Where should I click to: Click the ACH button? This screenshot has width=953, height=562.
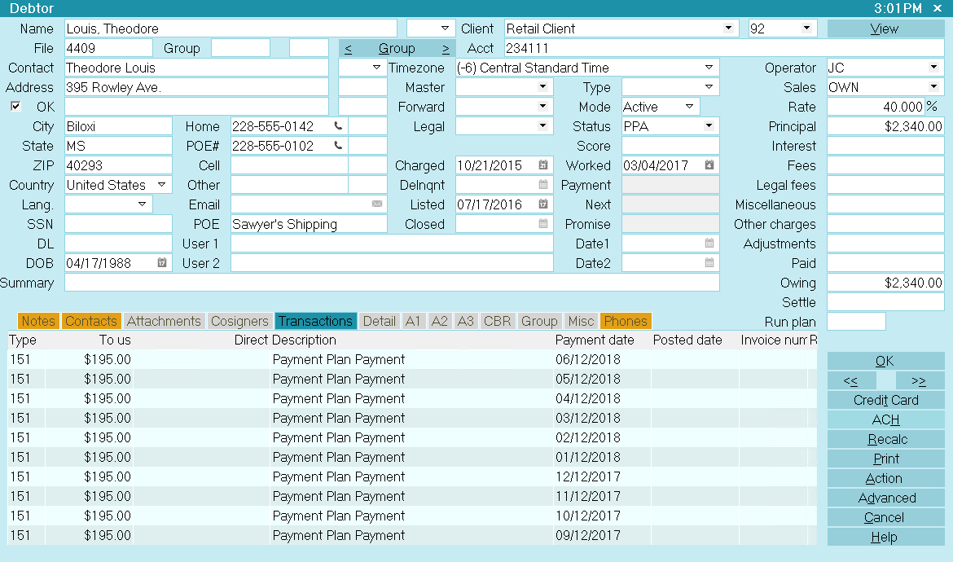885,419
